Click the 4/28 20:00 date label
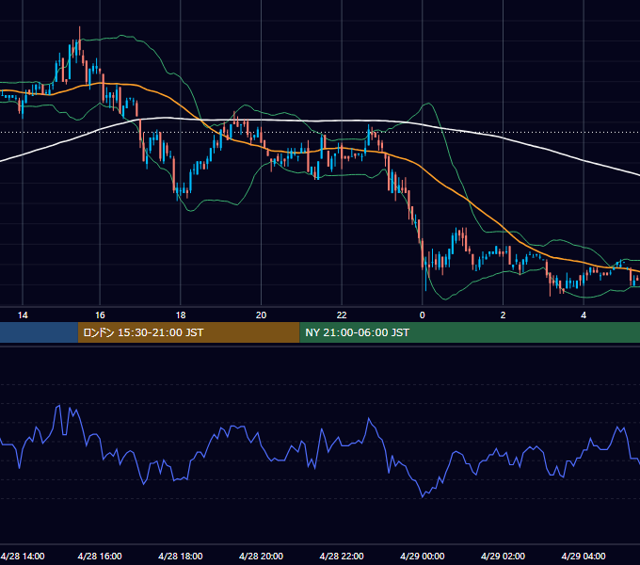This screenshot has height=565, width=640. (262, 556)
